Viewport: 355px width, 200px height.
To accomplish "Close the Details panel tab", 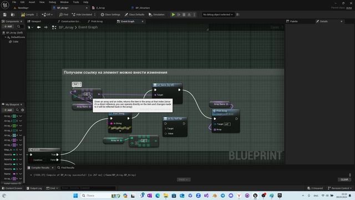I will 342,21.
